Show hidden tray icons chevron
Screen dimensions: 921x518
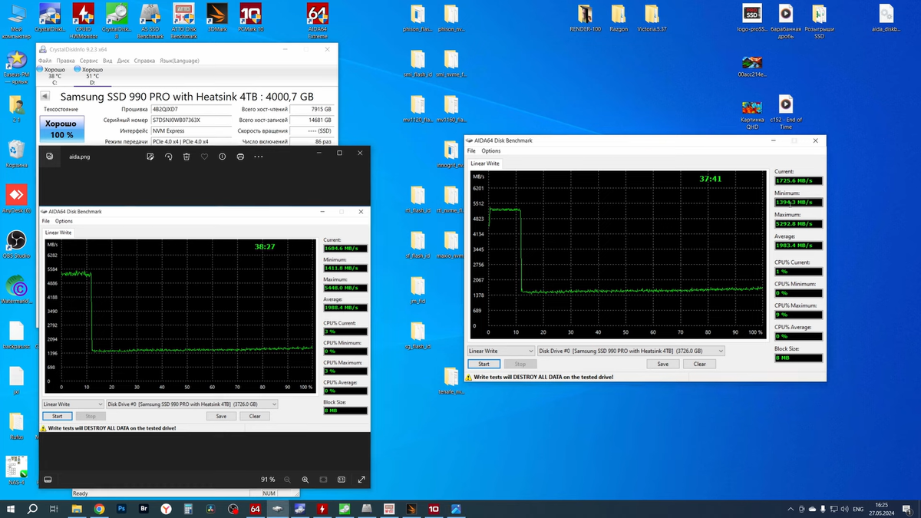(x=791, y=509)
